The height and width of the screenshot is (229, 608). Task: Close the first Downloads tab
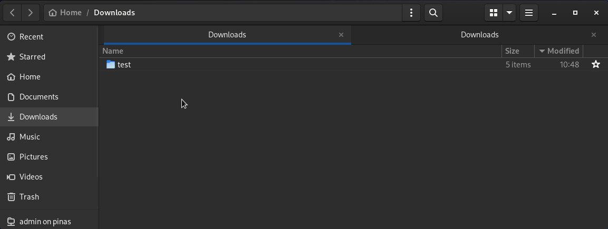[341, 35]
